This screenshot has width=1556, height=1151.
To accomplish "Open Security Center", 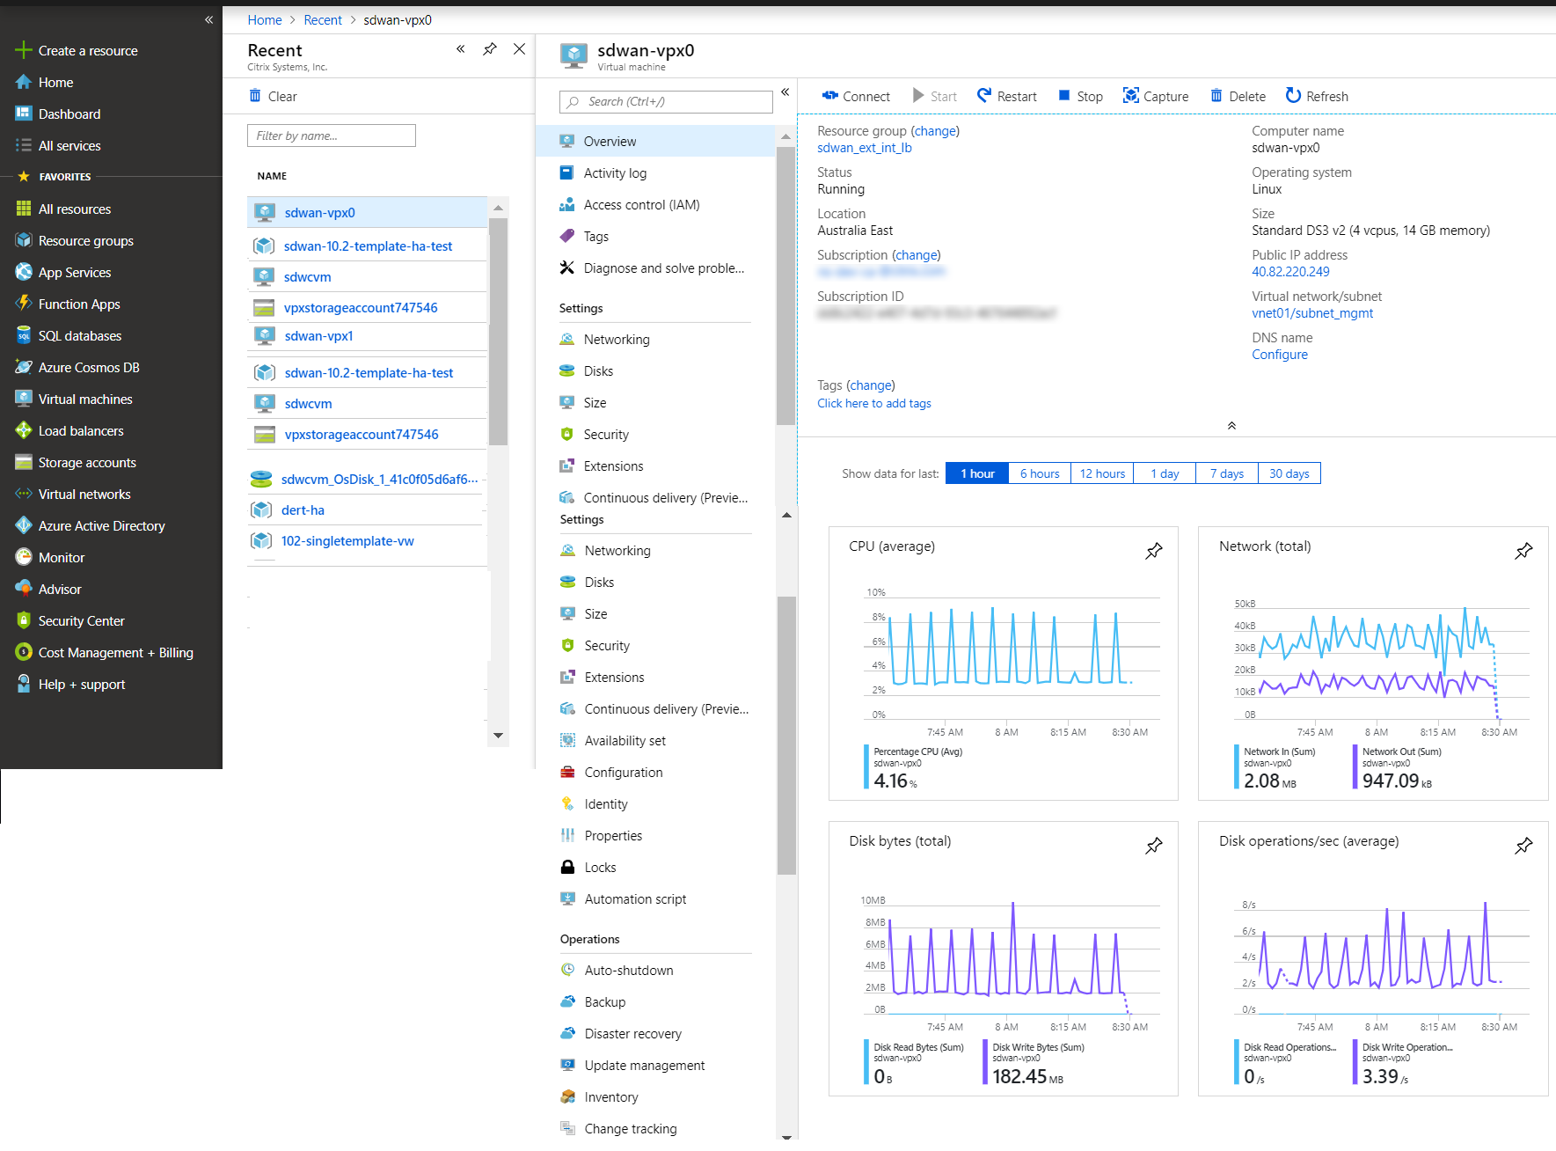I will click(82, 620).
